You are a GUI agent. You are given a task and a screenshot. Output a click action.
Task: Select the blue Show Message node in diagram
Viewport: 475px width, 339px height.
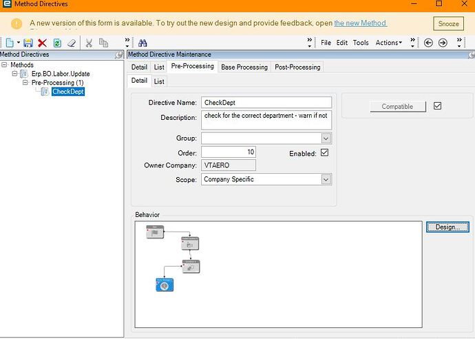click(x=165, y=285)
